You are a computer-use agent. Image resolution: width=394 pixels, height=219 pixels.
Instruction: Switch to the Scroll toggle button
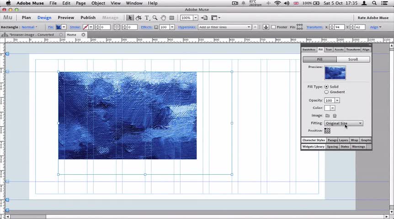(x=353, y=59)
